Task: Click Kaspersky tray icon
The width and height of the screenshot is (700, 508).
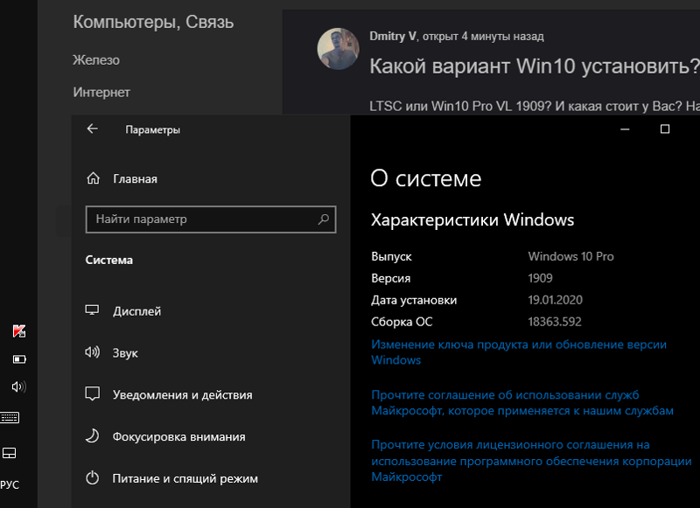Action: click(18, 331)
